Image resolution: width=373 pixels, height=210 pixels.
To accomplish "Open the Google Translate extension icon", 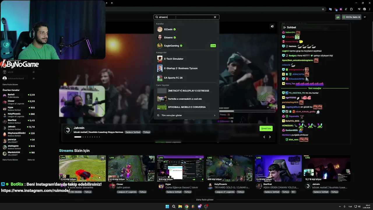I will pyautogui.click(x=330, y=9).
